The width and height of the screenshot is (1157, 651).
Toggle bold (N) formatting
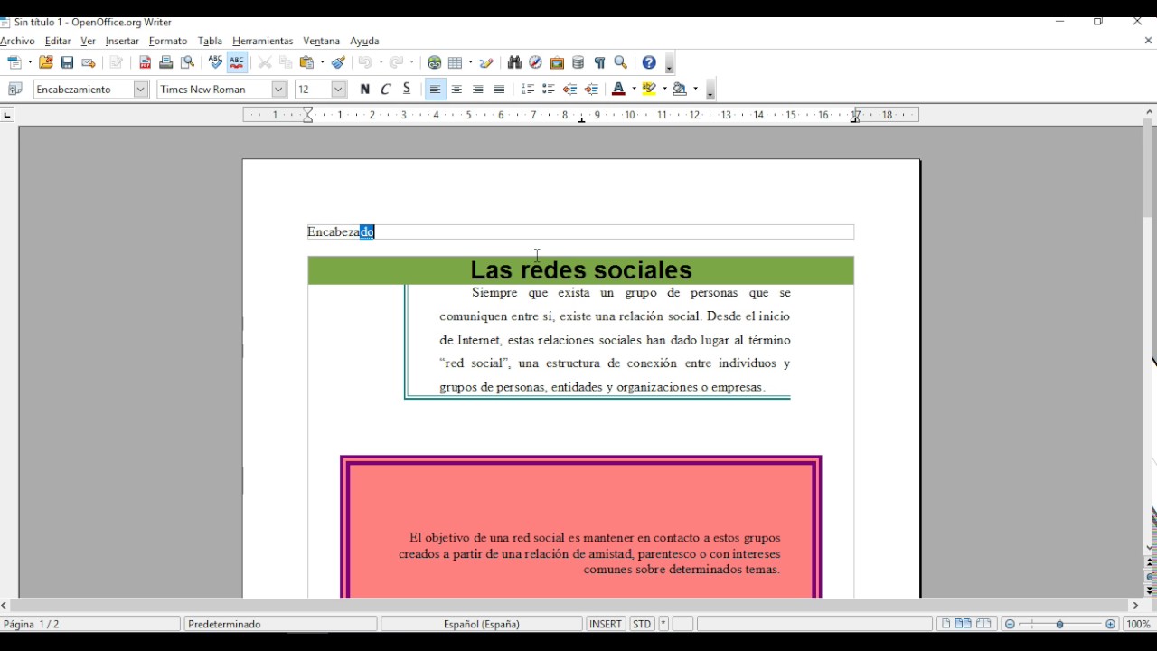(x=364, y=89)
